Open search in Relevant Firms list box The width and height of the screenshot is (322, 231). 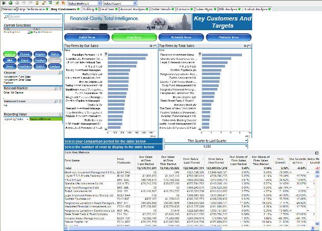pyautogui.click(x=56, y=101)
